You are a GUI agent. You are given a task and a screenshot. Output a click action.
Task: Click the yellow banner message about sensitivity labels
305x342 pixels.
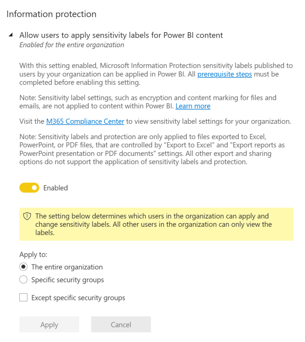click(x=153, y=224)
